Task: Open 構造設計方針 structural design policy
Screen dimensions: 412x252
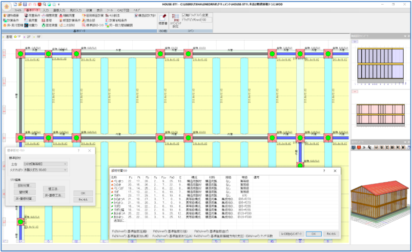Action: 146,15
